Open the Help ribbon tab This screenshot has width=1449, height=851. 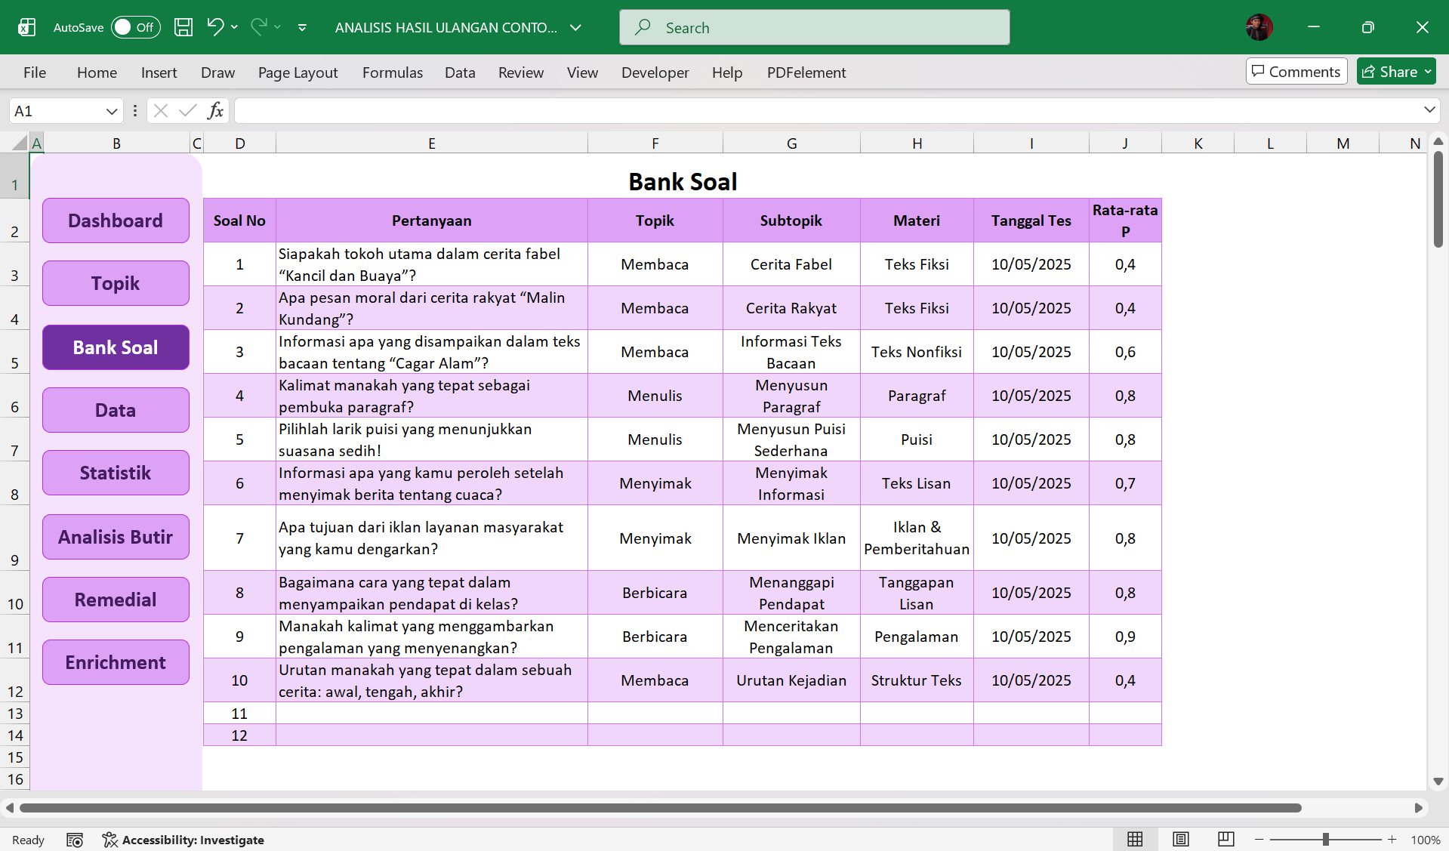pos(726,72)
